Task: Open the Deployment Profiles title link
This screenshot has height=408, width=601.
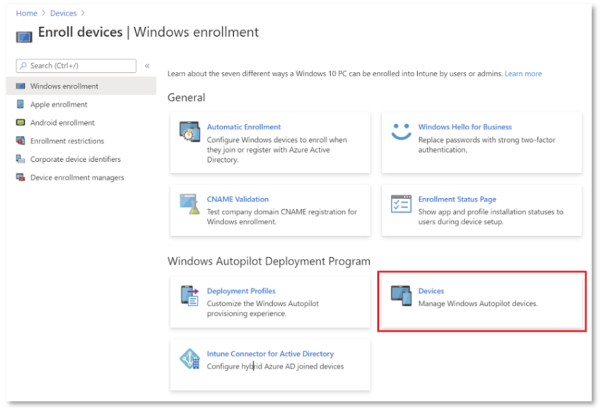Action: (241, 291)
